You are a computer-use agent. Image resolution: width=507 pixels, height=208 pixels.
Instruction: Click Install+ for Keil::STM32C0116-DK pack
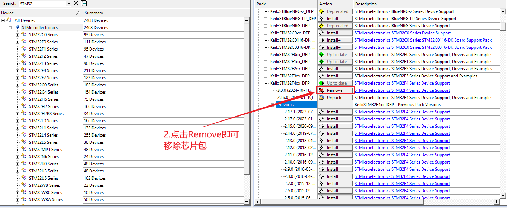(335, 40)
